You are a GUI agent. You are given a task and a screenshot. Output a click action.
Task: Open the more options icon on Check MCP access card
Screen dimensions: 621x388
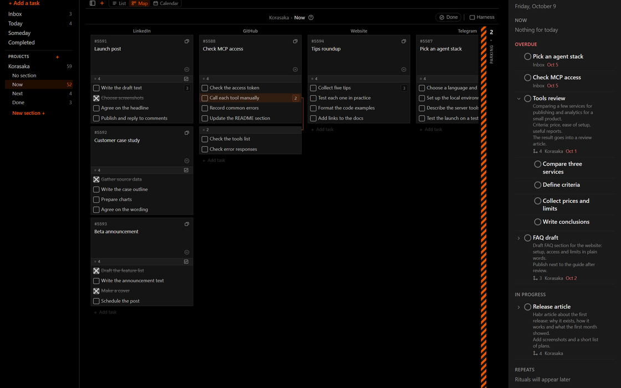click(x=295, y=69)
